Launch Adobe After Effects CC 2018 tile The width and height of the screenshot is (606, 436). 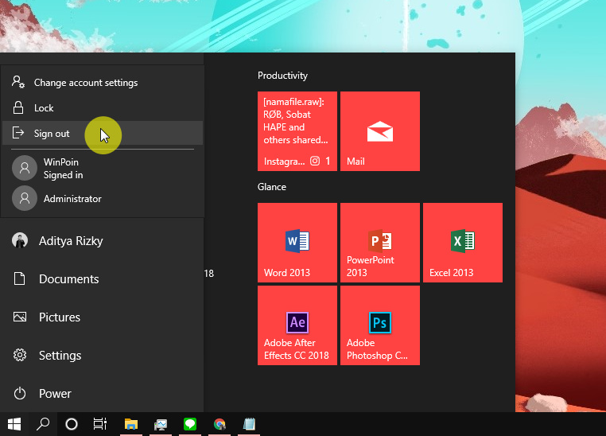(297, 325)
